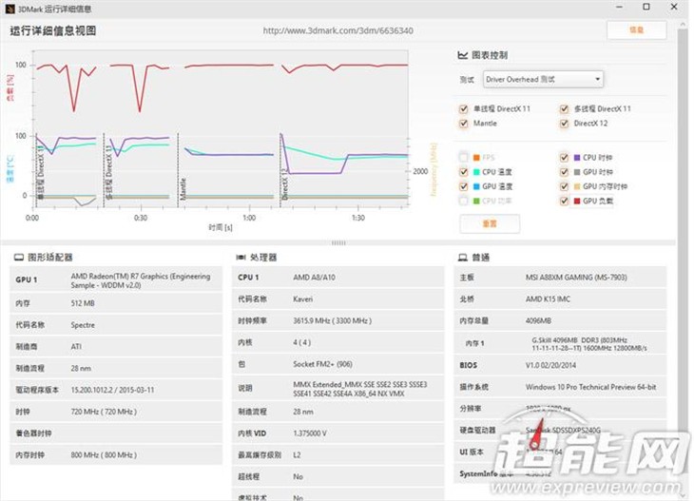Click the AMD Radeon(TM) R7 Graphics value
694x501 pixels.
[141, 280]
